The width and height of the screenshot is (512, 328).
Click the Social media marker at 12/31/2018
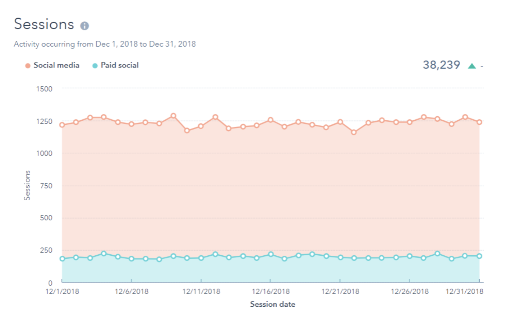pos(479,122)
